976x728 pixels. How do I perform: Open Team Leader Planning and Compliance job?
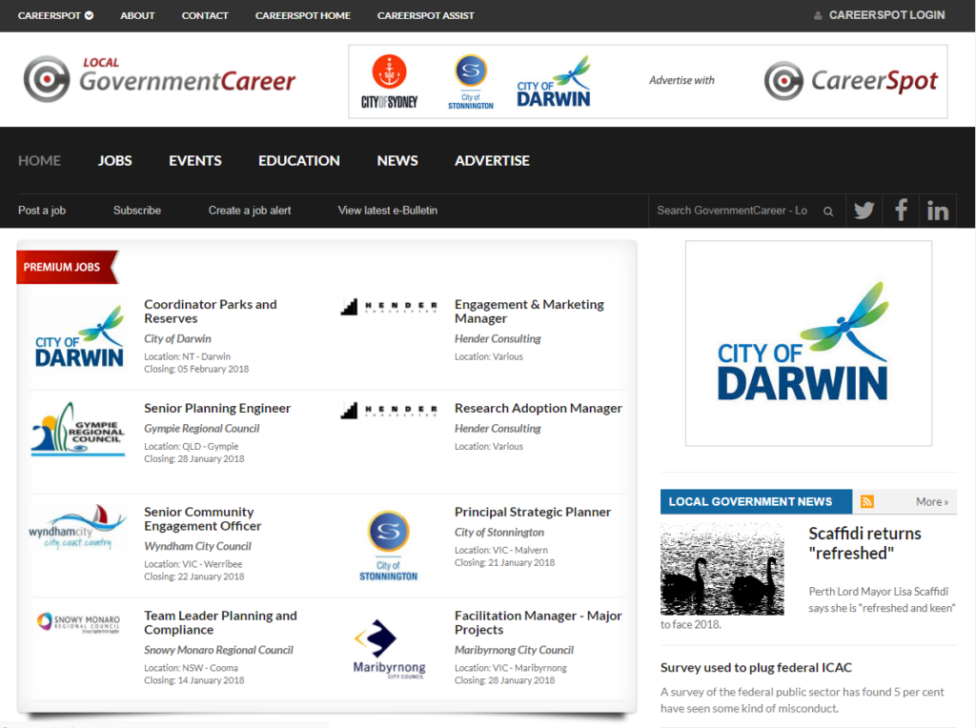220,622
